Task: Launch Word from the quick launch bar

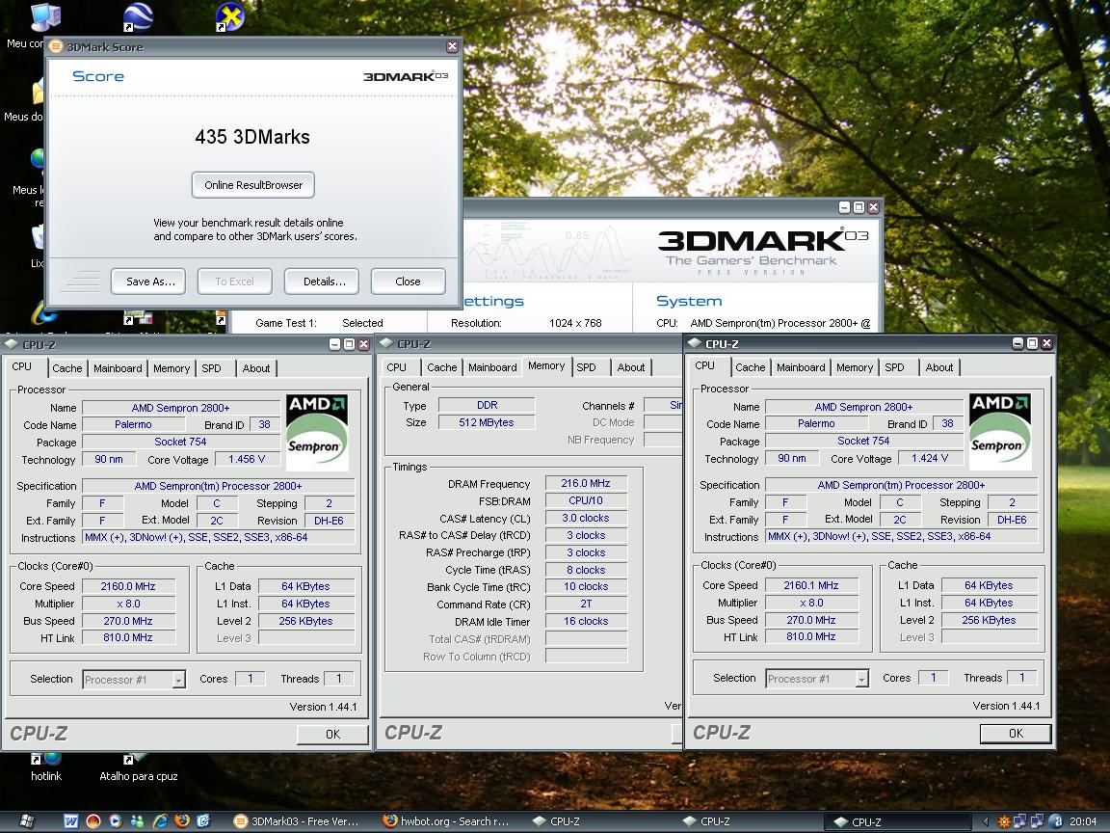Action: point(70,821)
